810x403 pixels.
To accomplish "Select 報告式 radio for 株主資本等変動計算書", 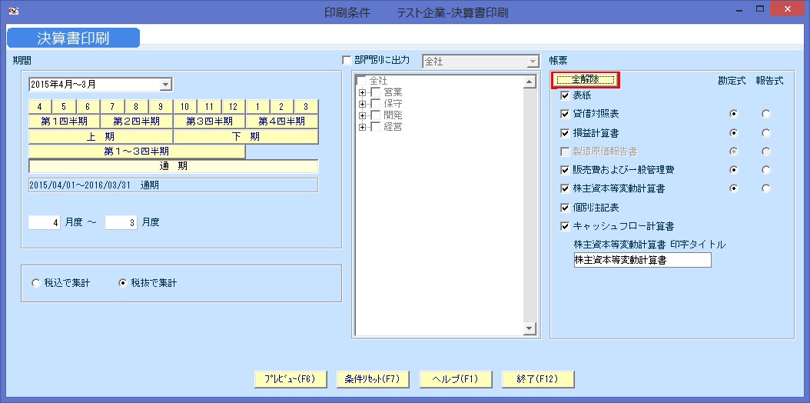I will [766, 188].
